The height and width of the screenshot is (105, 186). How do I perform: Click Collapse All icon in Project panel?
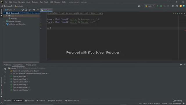click(30, 10)
